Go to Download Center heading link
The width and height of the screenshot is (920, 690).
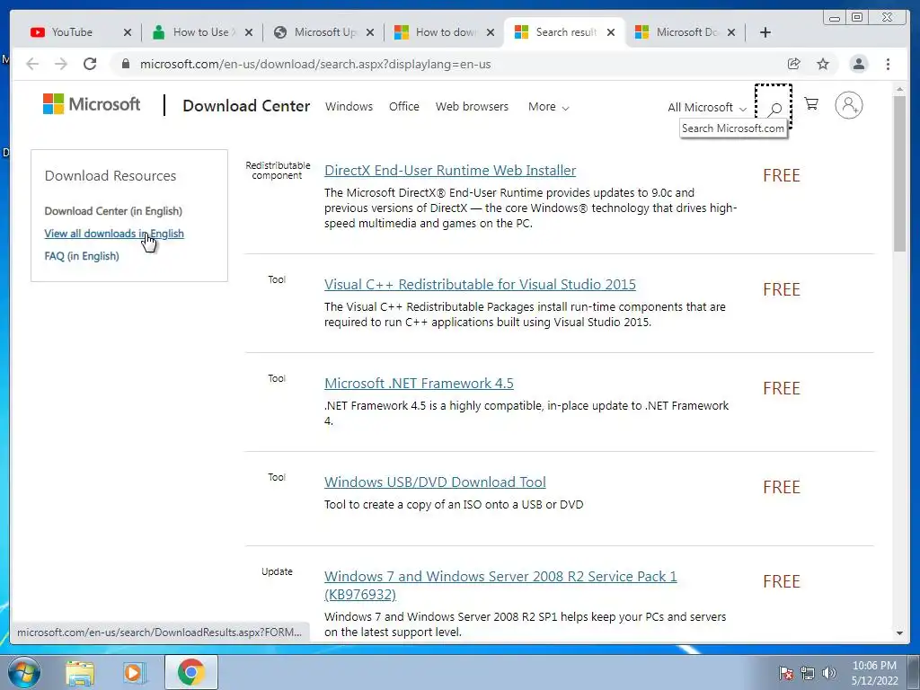246,106
